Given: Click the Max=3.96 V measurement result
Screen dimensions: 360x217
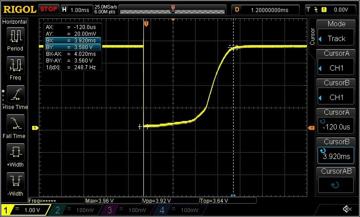Looking at the screenshot, I should point(113,200).
